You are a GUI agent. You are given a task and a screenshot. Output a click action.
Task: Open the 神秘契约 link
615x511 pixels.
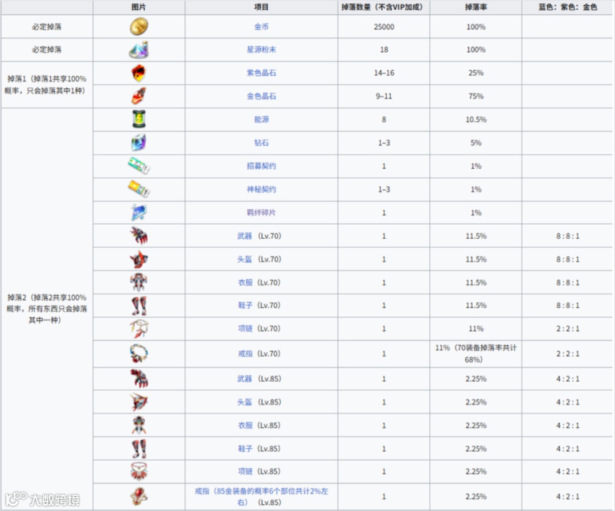coord(261,189)
